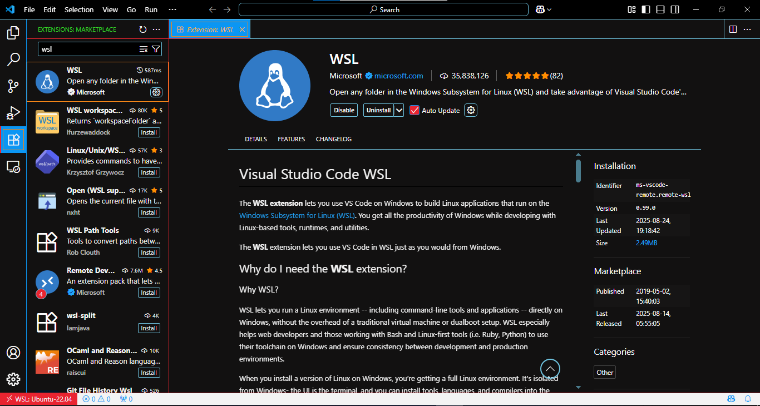Click the 2.49MB size link

click(x=647, y=243)
